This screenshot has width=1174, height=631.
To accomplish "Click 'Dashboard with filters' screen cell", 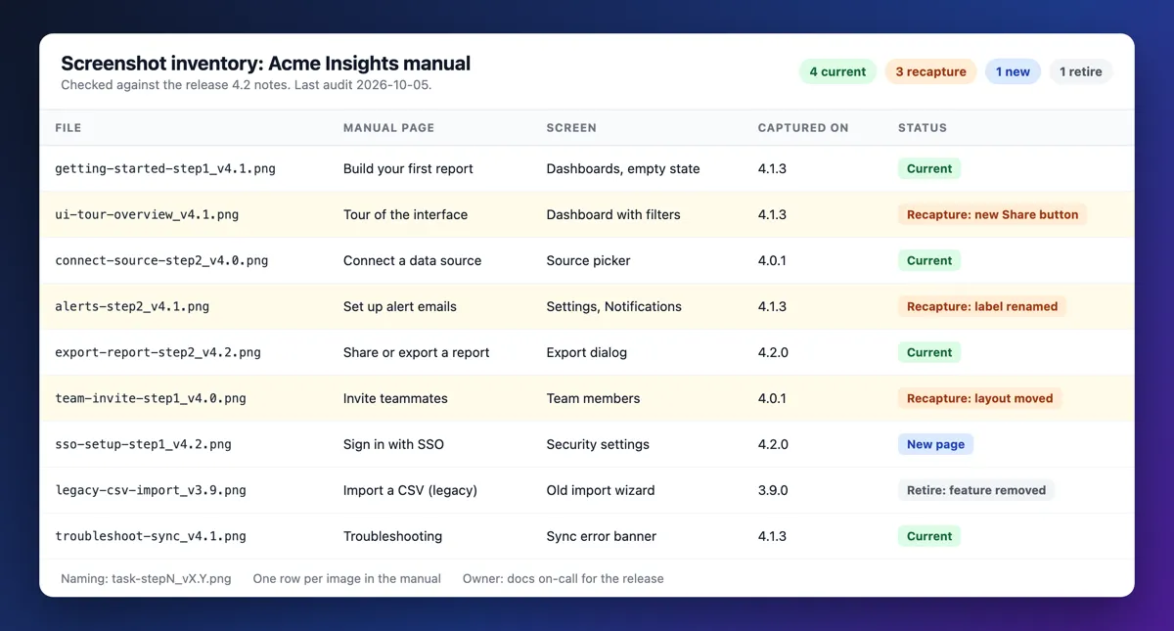I will coord(613,214).
